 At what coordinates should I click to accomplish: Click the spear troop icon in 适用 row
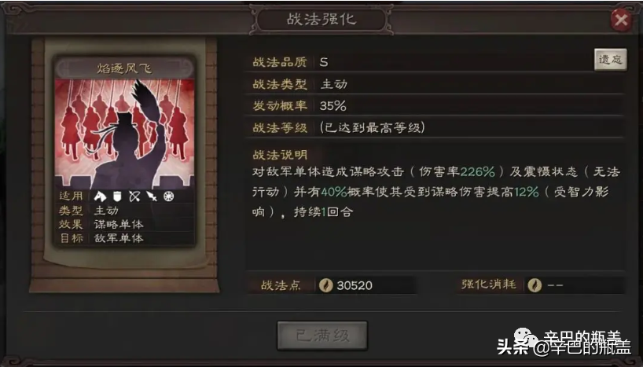(152, 196)
